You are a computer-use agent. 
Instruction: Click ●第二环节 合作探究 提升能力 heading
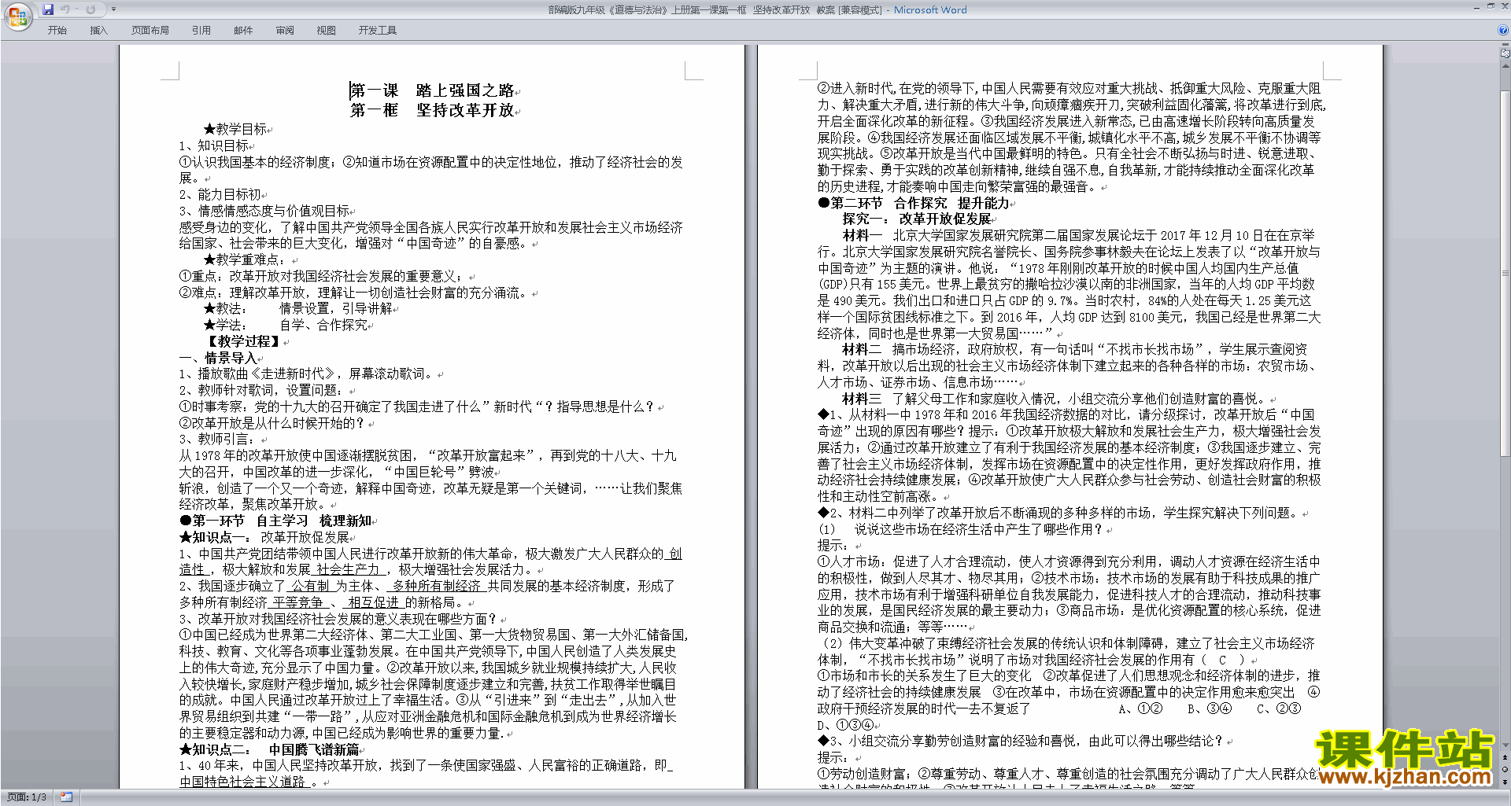click(914, 203)
